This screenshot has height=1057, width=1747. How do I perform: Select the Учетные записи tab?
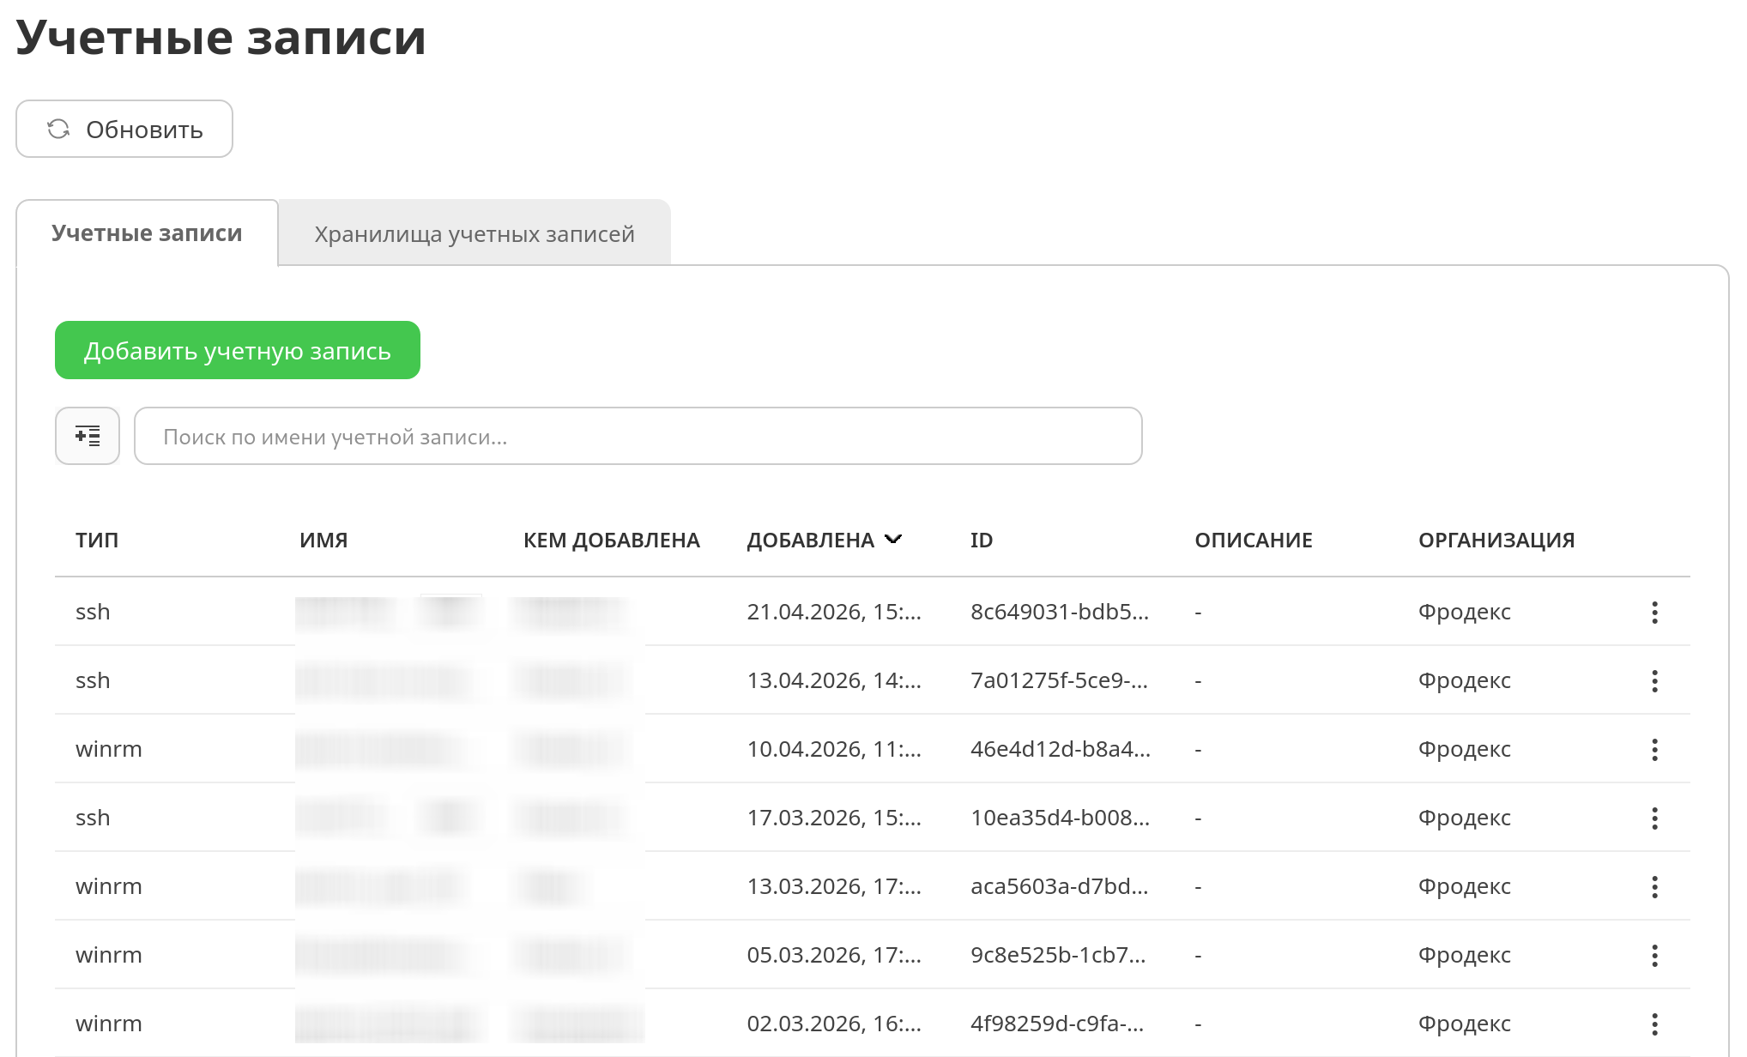[x=147, y=233]
